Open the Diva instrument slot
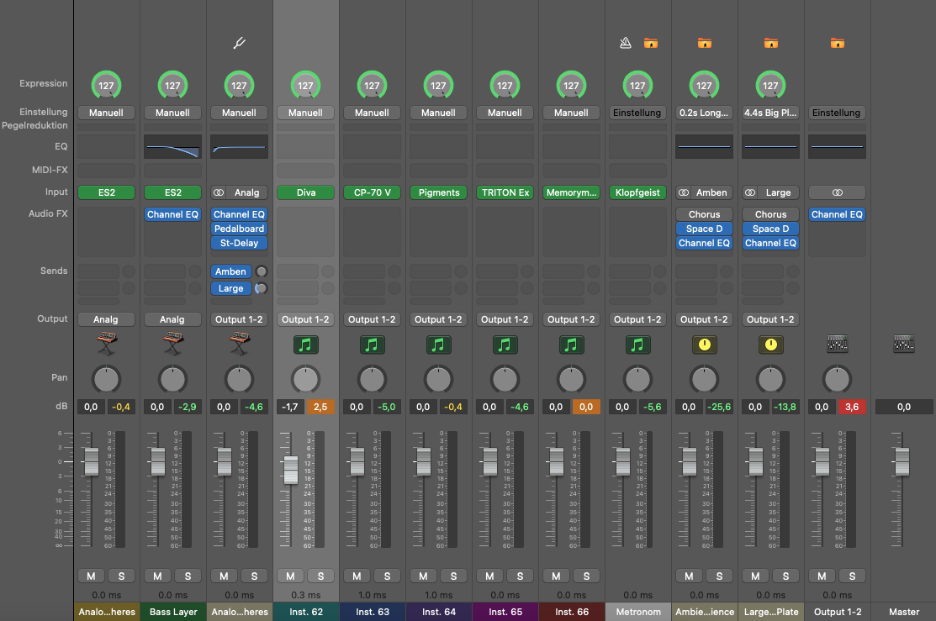Viewport: 936px width, 621px height. point(305,192)
